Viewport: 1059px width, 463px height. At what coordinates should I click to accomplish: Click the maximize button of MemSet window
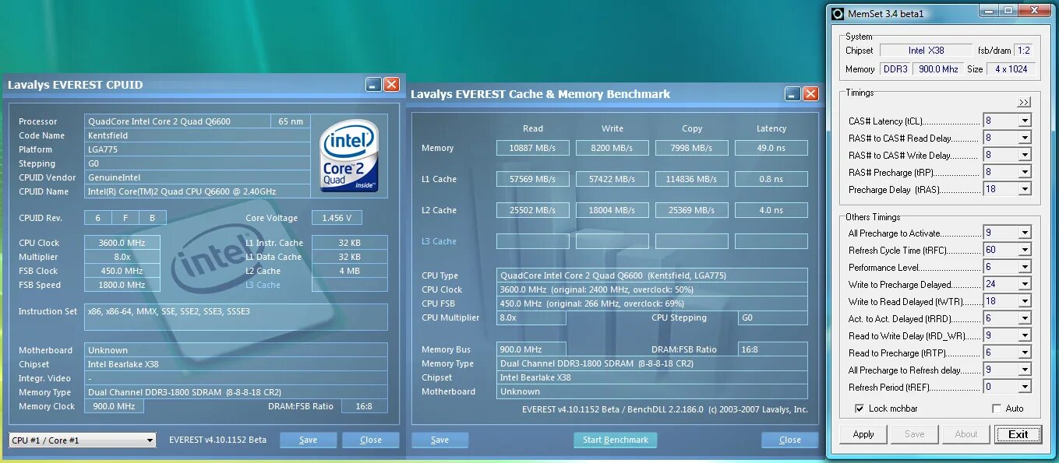coord(1008,11)
